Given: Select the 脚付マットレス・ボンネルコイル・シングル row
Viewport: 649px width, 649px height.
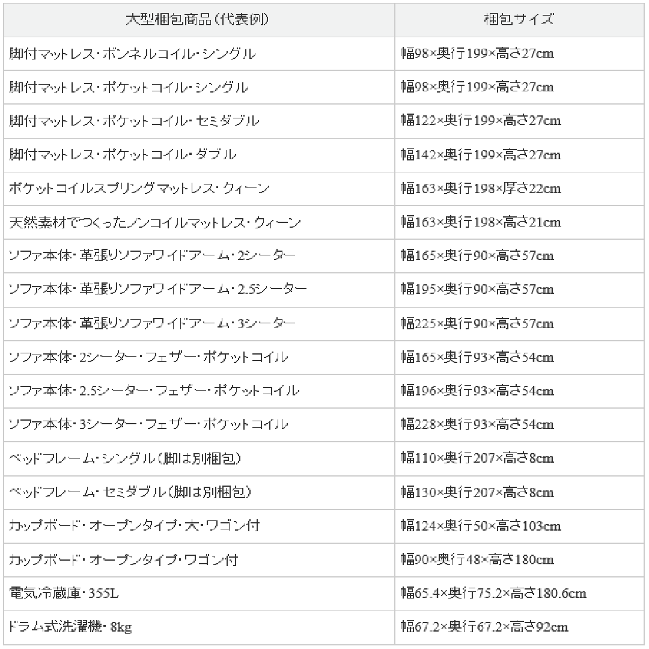Looking at the screenshot, I should (324, 54).
